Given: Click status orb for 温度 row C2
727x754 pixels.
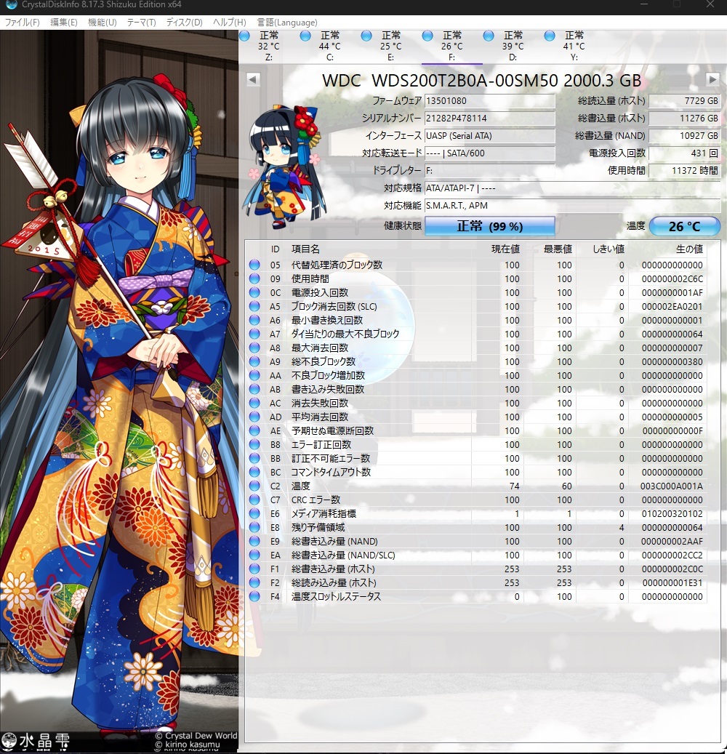Looking at the screenshot, I should (254, 486).
